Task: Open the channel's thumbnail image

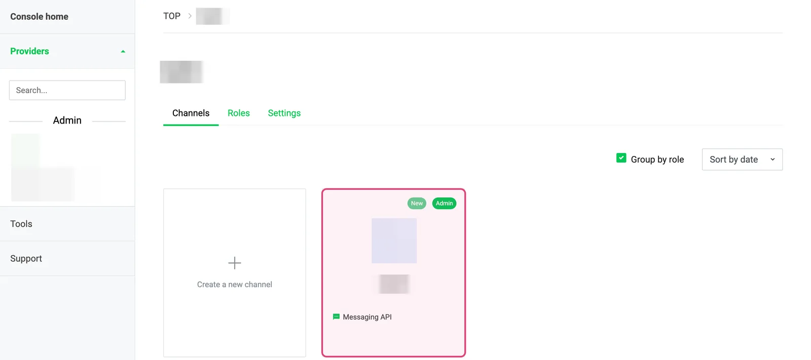Action: point(394,241)
